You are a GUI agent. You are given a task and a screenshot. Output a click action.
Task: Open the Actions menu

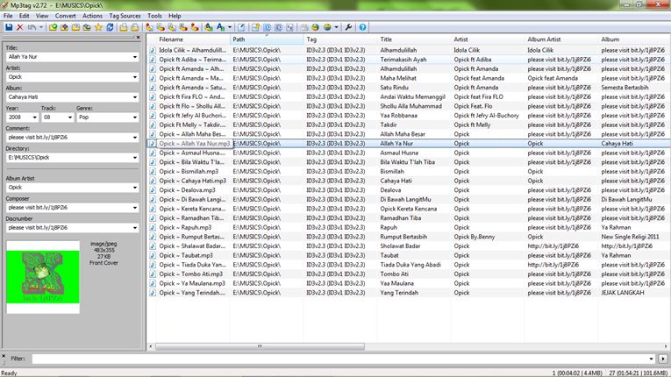92,16
